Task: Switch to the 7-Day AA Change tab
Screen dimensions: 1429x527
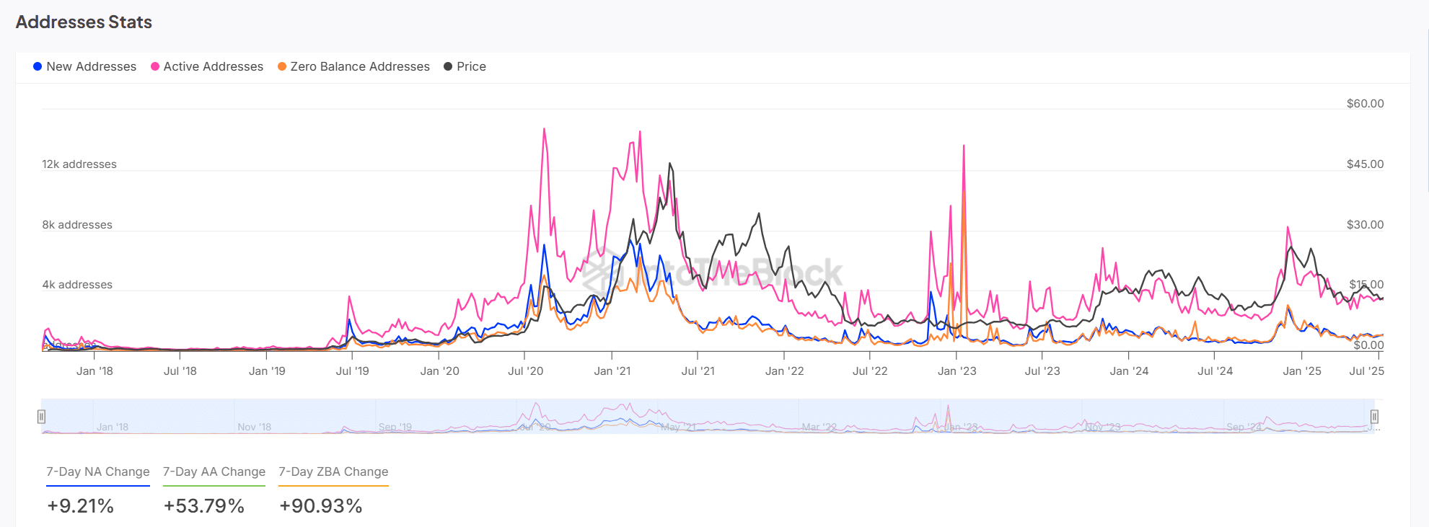Action: (x=214, y=471)
